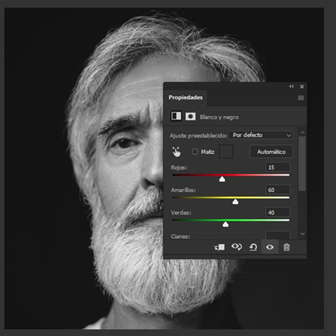Viewport: 336px width, 336px height.
Task: Select the Propiedades tab
Action: [185, 98]
